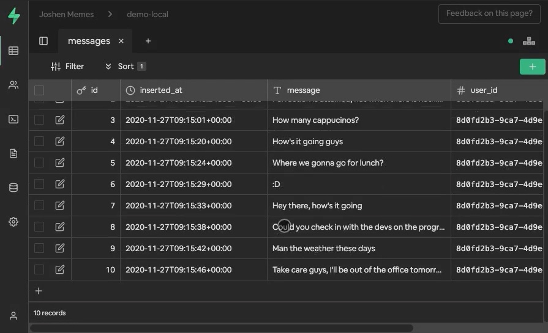Screen dimensions: 548x333
Task: Click the edit icon for row 5
Action: [59, 163]
